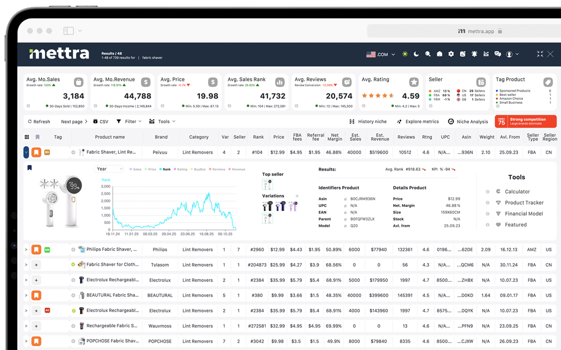
Task: Click the Tag Product tag icon
Action: [548, 82]
